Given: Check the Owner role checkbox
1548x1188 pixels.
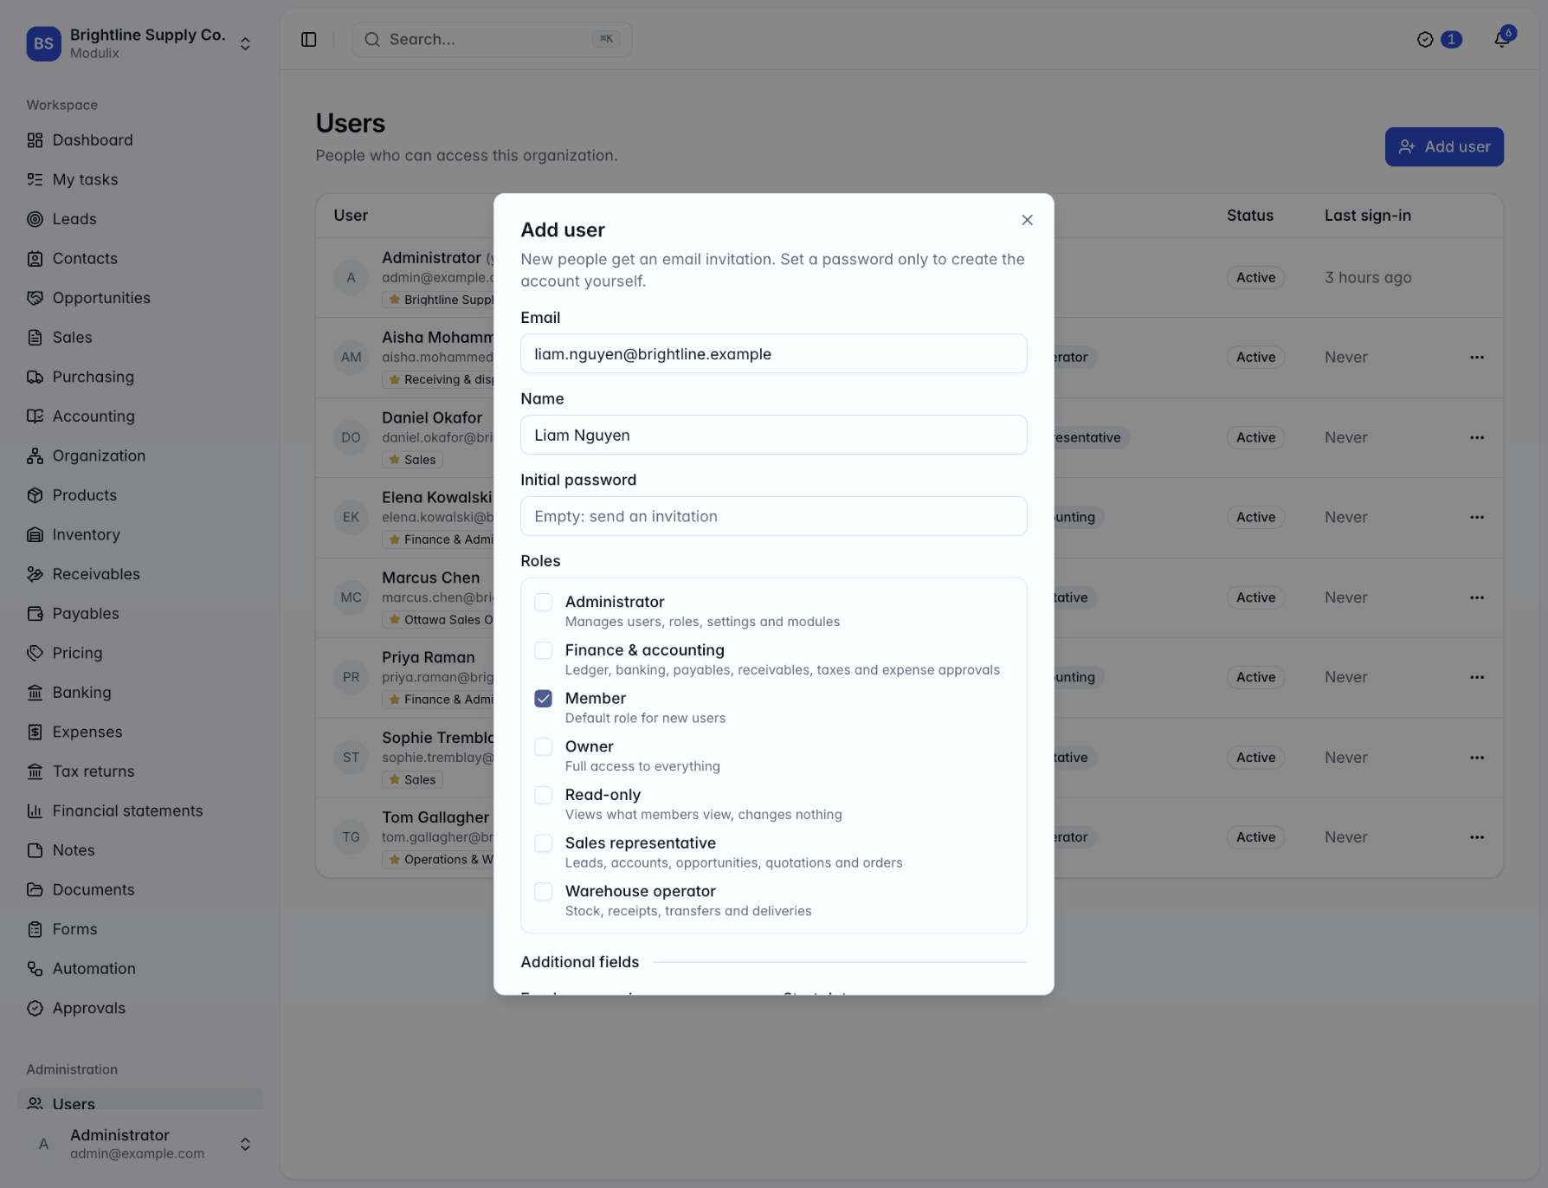Looking at the screenshot, I should 543,746.
